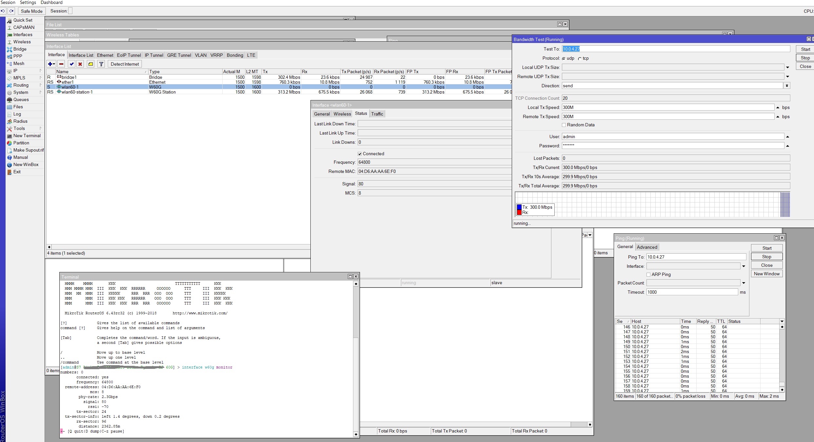The image size is (814, 442).
Task: Switch to the Ethernet tab
Action: [105, 55]
